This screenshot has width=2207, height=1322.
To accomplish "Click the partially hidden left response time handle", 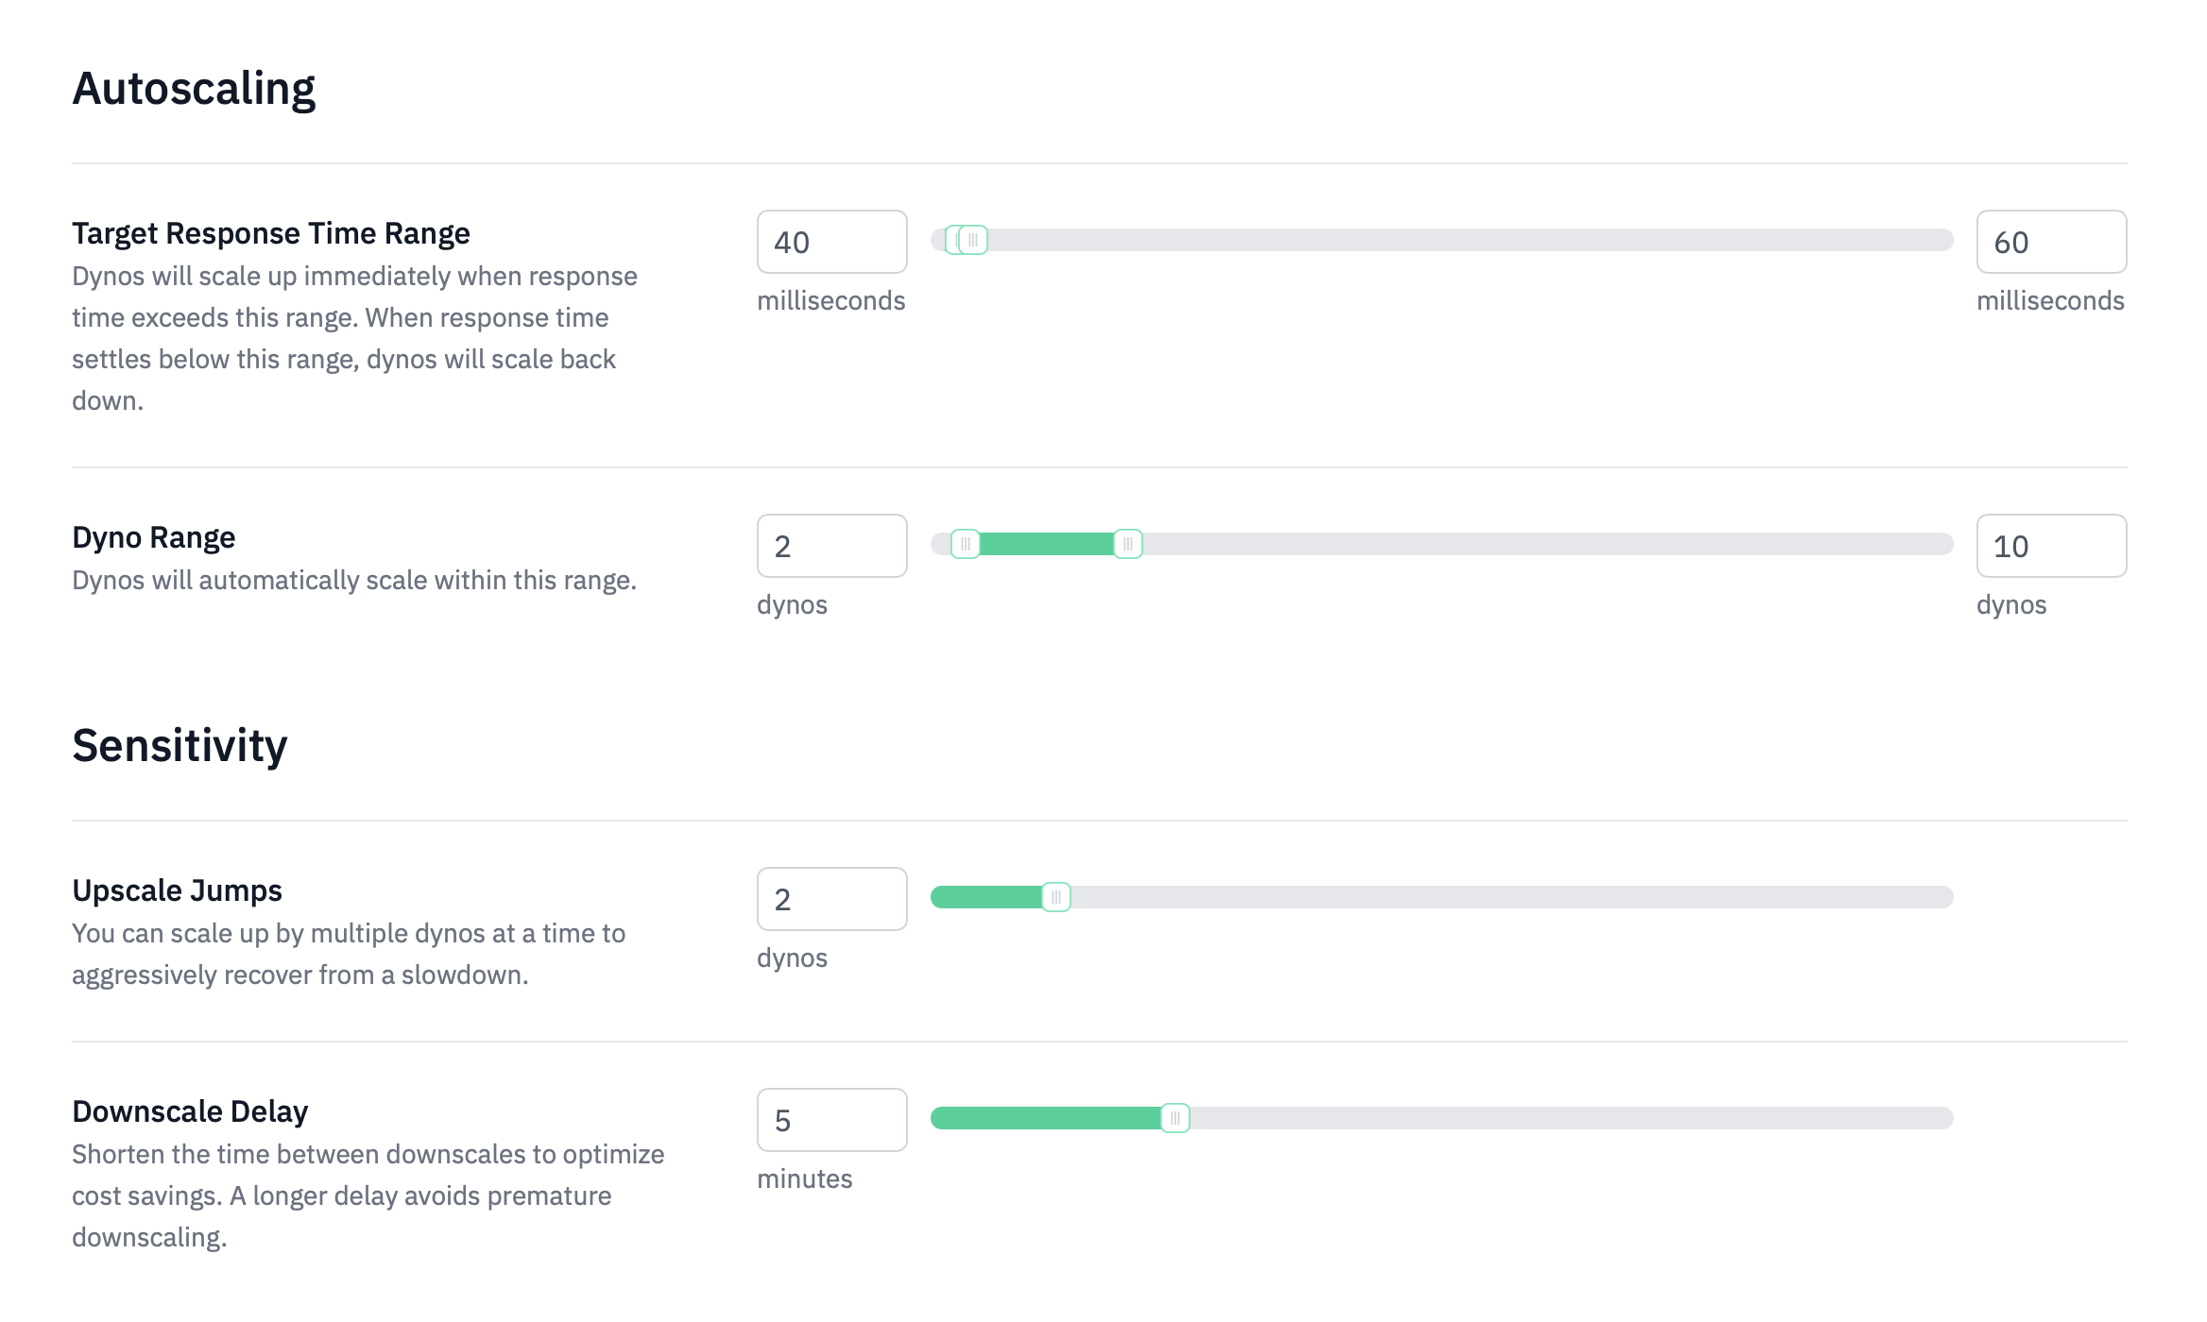I will [x=950, y=240].
